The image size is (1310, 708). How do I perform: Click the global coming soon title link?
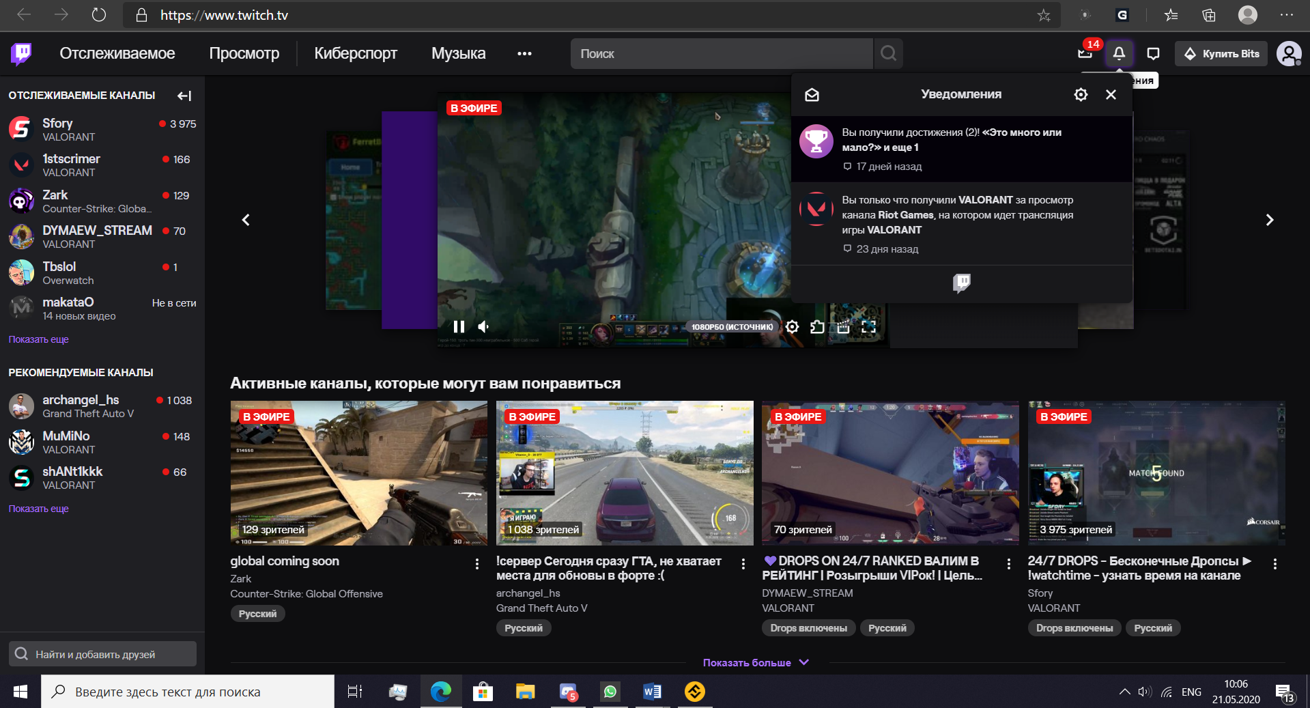pyautogui.click(x=285, y=561)
